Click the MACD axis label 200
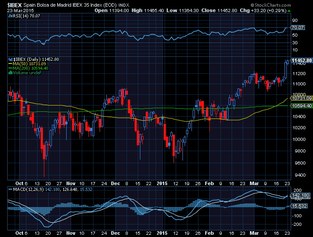This screenshot has height=237, width=313. [298, 190]
